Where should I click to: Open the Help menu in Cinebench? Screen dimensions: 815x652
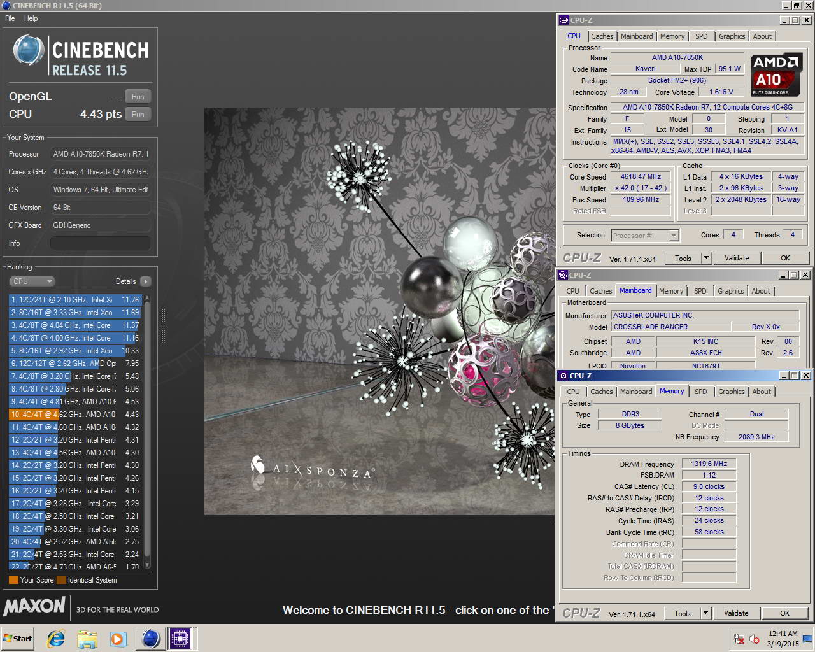pyautogui.click(x=31, y=18)
